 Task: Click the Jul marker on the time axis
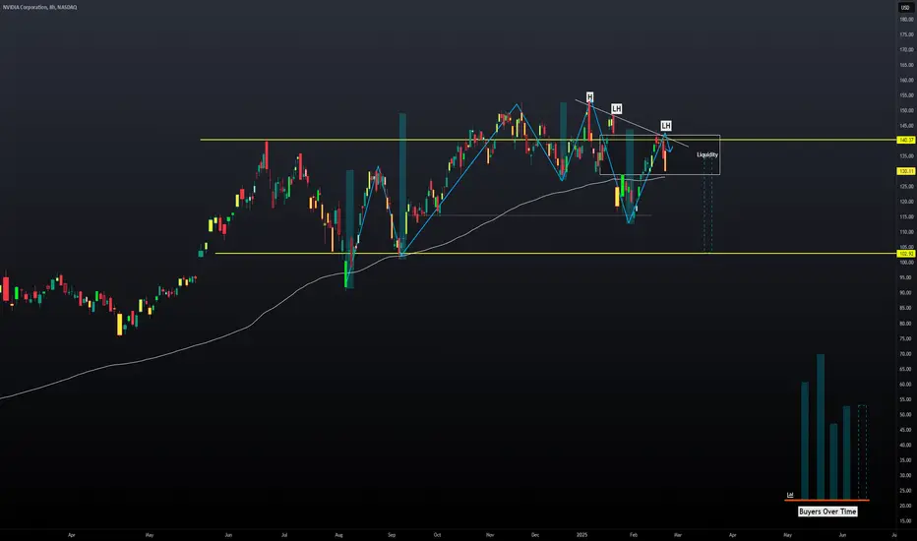point(284,534)
